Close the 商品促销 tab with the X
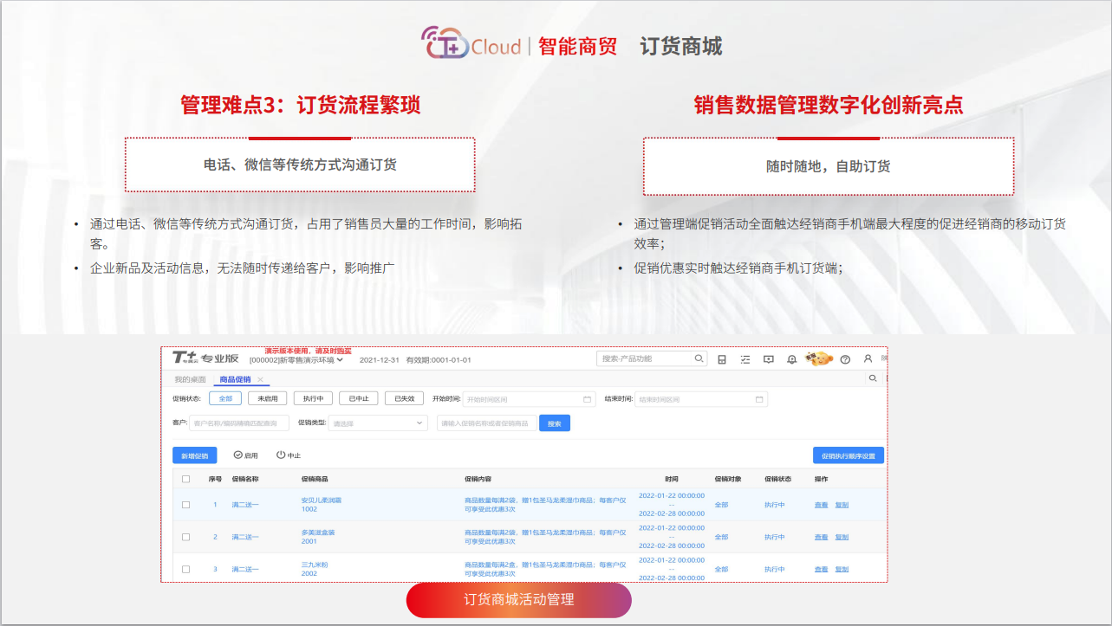 point(261,379)
